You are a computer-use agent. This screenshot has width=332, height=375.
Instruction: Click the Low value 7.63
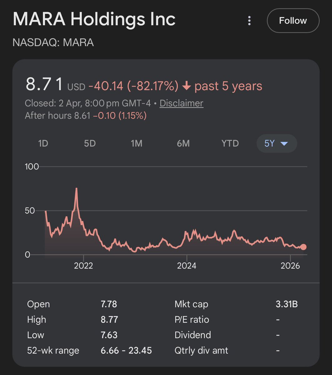(x=109, y=335)
